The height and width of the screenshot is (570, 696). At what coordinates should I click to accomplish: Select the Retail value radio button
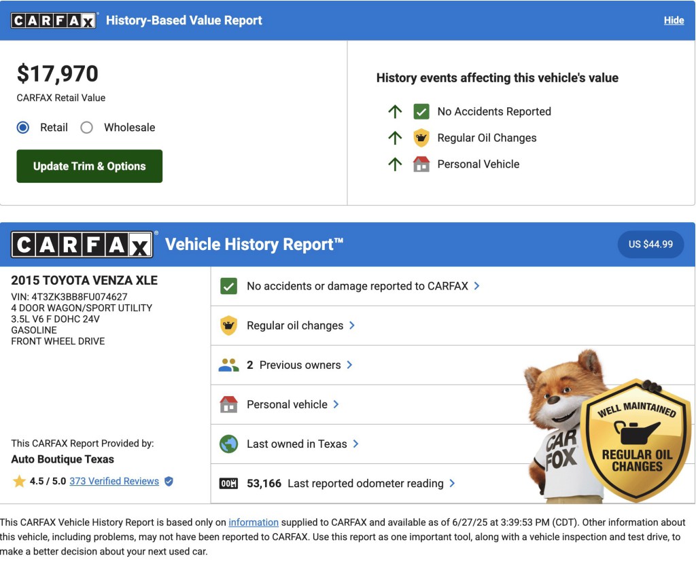[x=23, y=128]
